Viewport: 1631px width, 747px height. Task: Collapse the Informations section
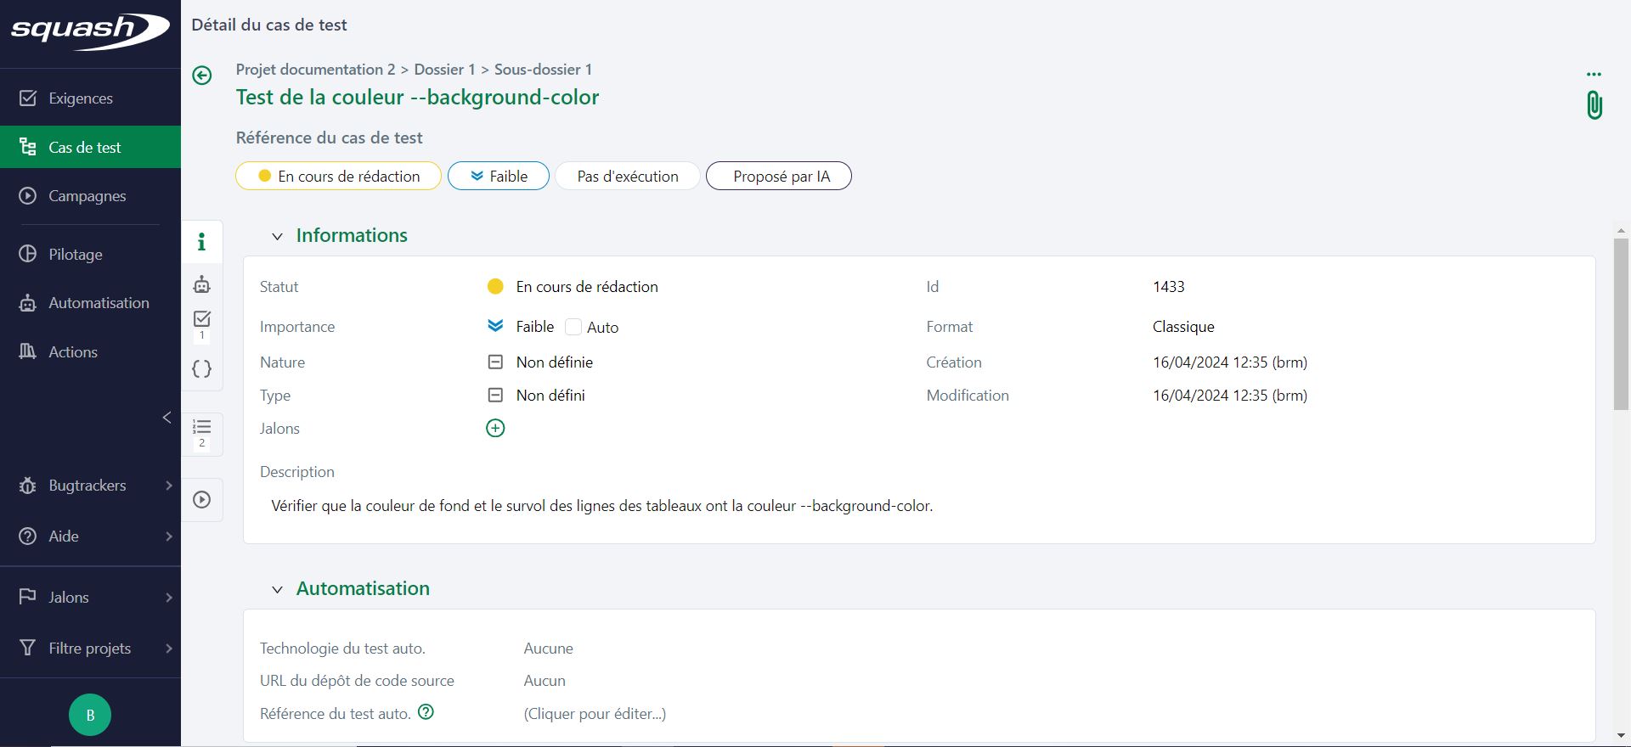click(277, 237)
